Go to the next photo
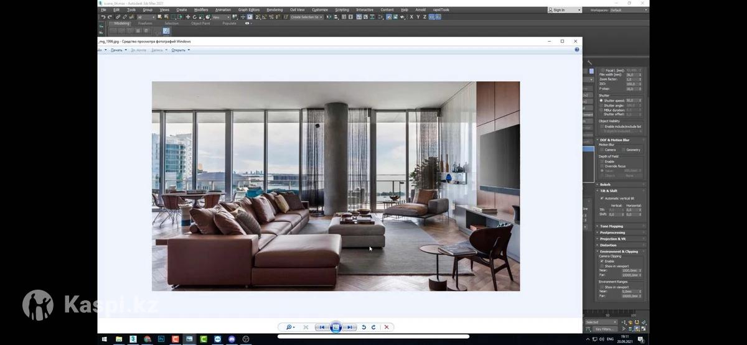This screenshot has width=747, height=345. pyautogui.click(x=350, y=327)
